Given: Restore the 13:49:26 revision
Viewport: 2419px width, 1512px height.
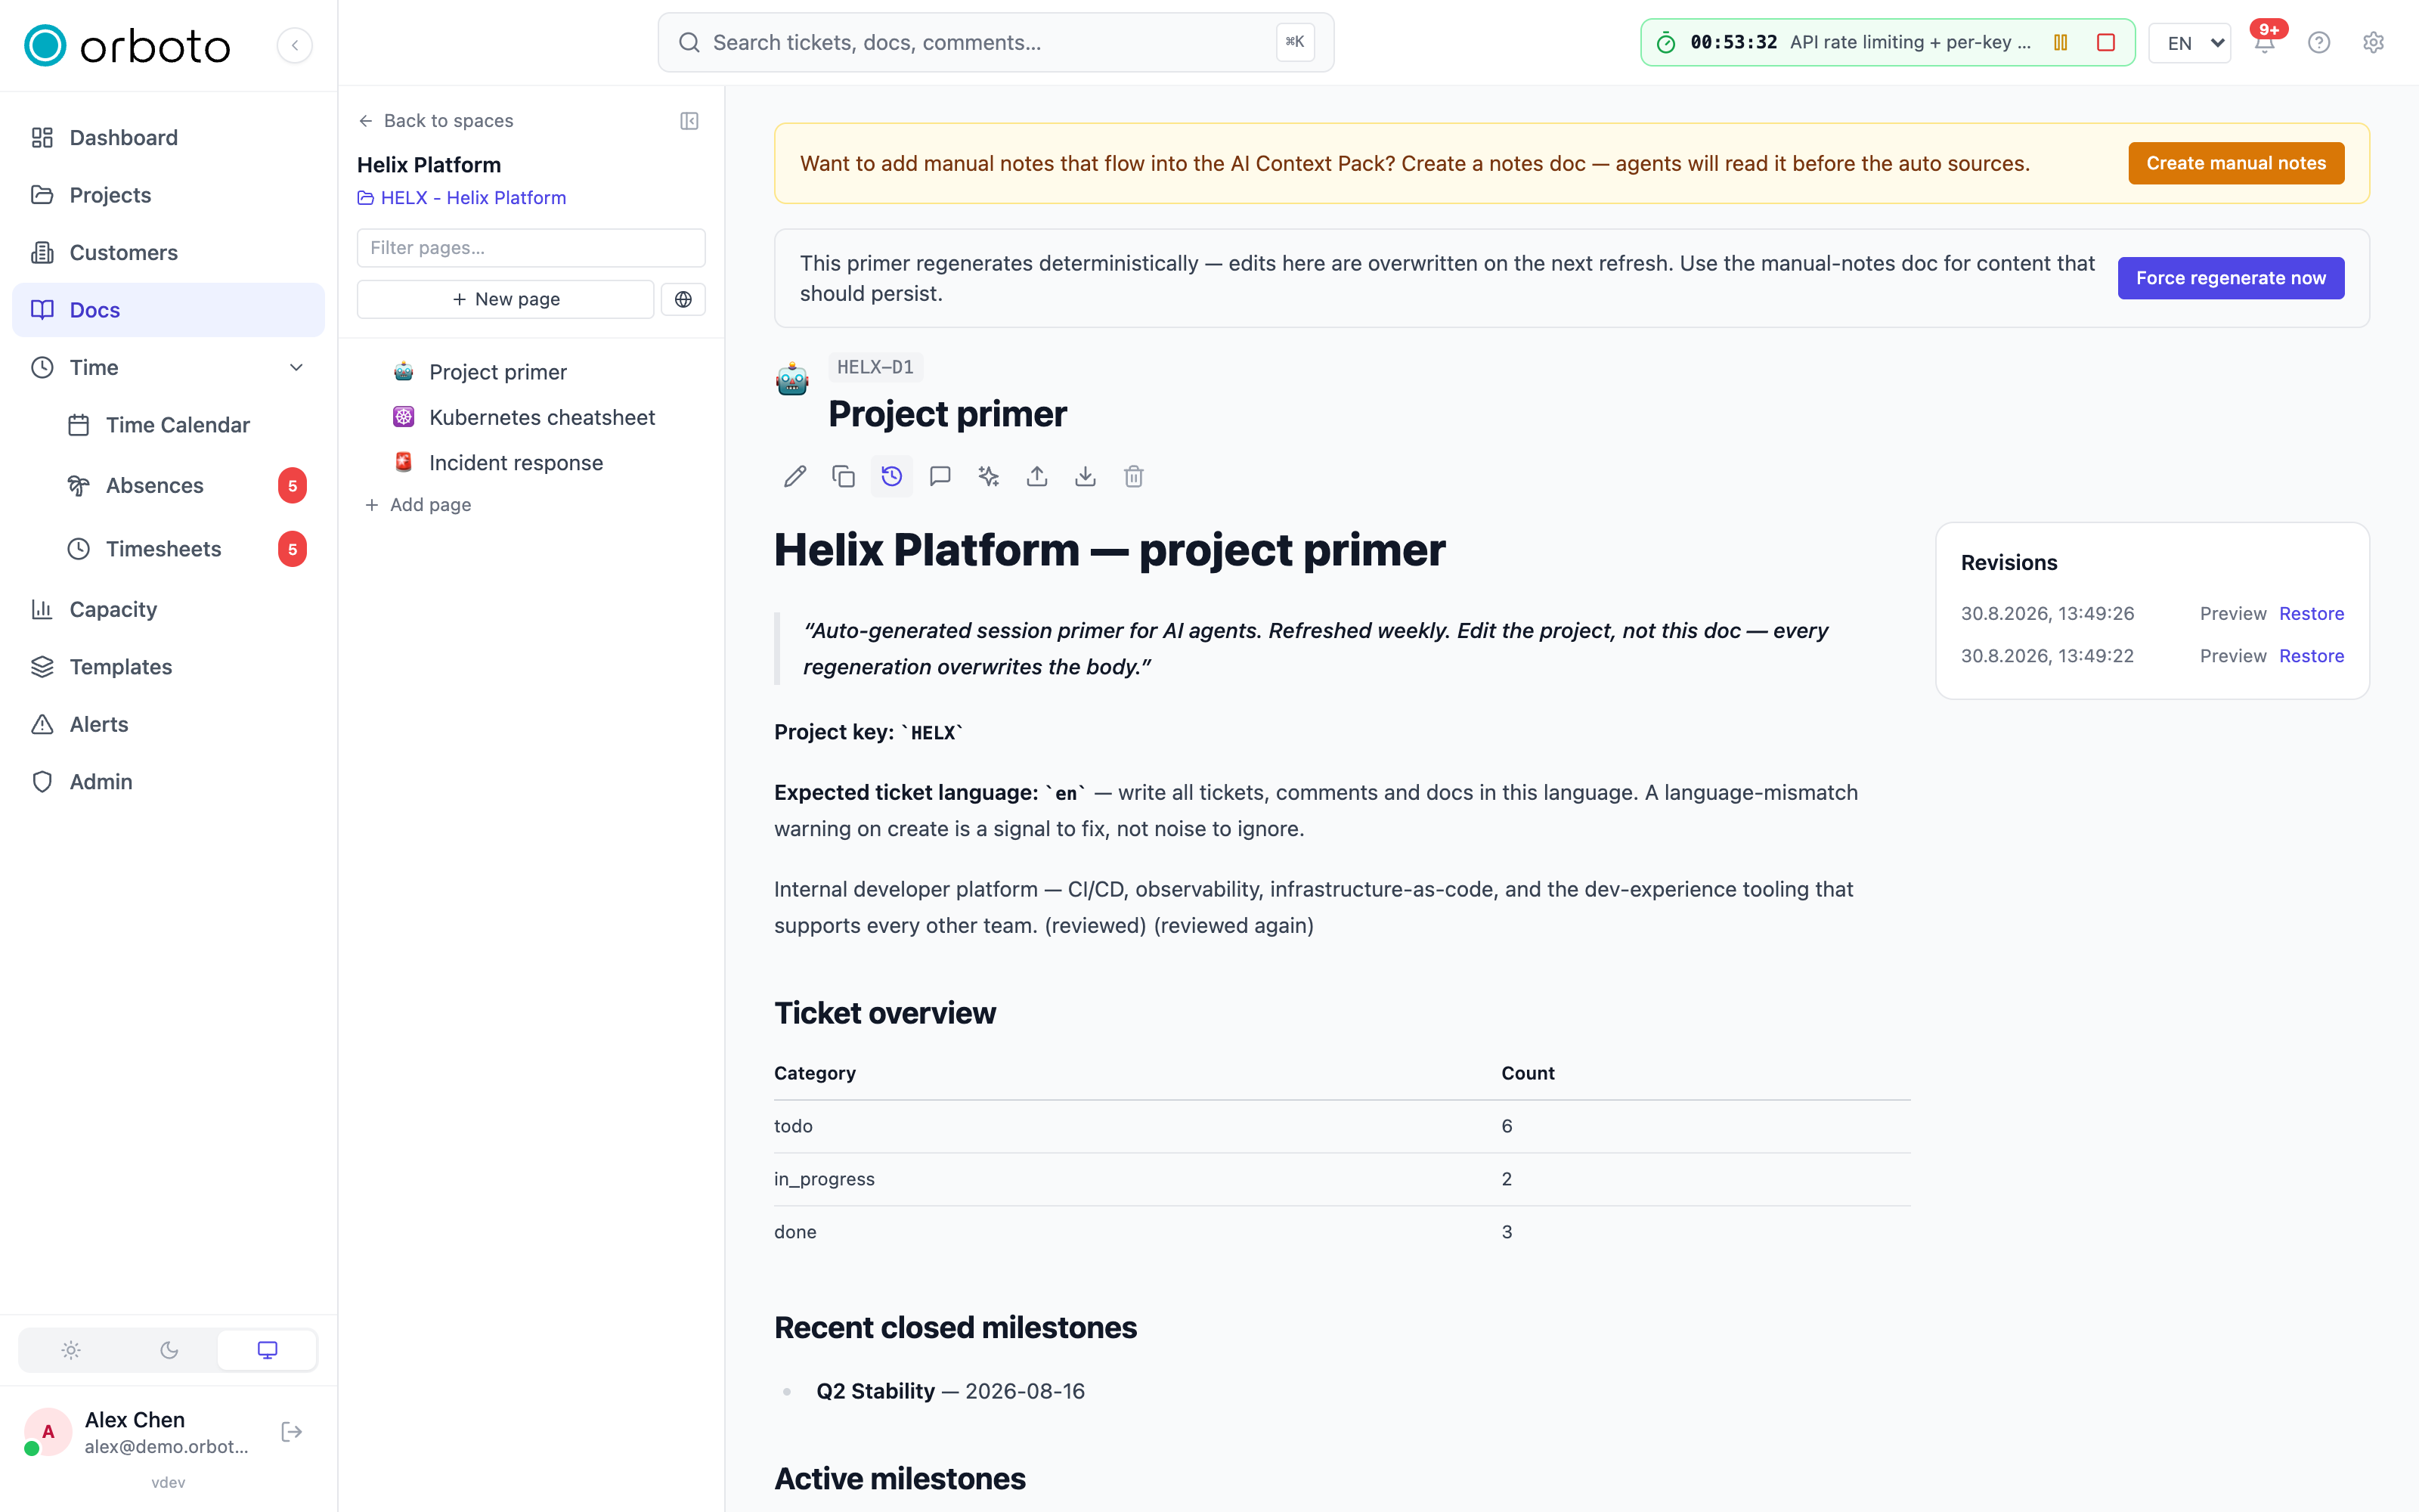Looking at the screenshot, I should coord(2311,614).
